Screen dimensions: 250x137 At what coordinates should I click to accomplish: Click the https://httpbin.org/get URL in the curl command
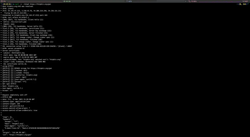tap(40, 4)
